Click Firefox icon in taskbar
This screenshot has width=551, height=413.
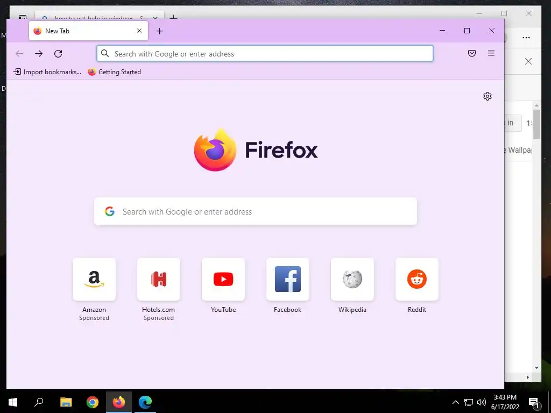119,402
